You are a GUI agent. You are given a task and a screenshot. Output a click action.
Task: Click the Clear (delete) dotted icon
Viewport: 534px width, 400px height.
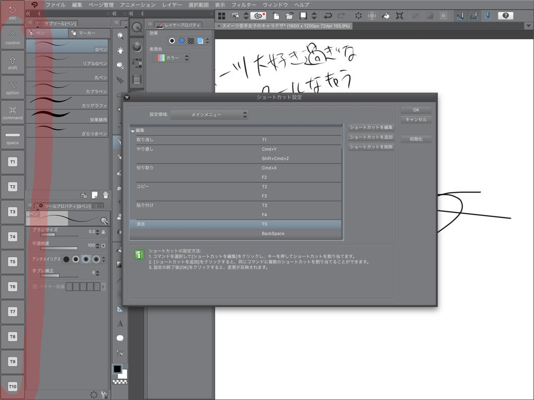click(358, 16)
